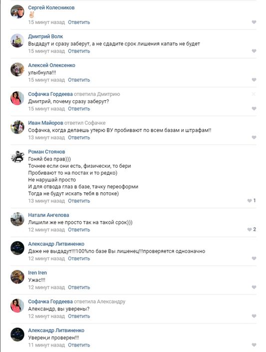Viewport: 266px width, 352px height.
Task: Open Роман Стоянов's avatar picture
Action: click(x=17, y=156)
